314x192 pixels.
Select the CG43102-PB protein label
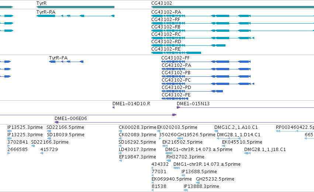[176, 73]
